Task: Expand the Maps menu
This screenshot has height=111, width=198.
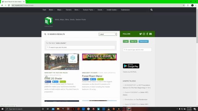Action: click(60, 10)
